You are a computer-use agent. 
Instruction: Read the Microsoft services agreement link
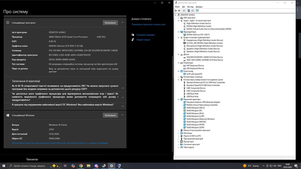coord(60,143)
